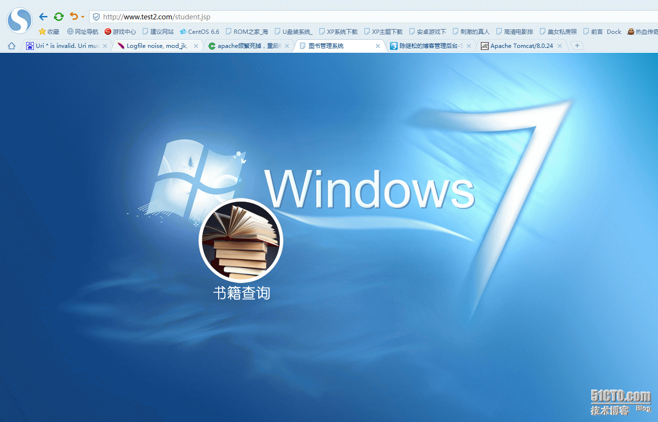
Task: Switch to the 陈继松的博客管理后台 tab
Action: [x=429, y=46]
